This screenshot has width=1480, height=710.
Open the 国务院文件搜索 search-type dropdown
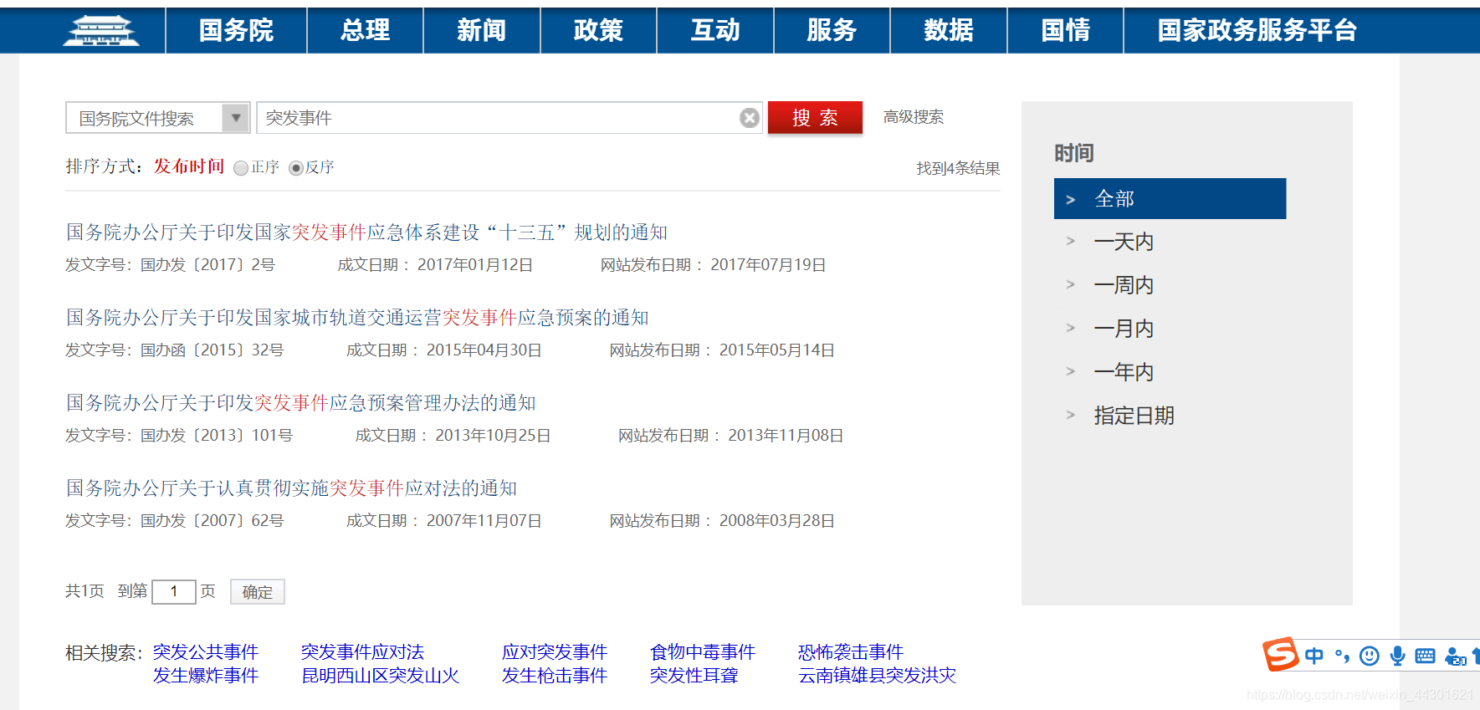(158, 118)
